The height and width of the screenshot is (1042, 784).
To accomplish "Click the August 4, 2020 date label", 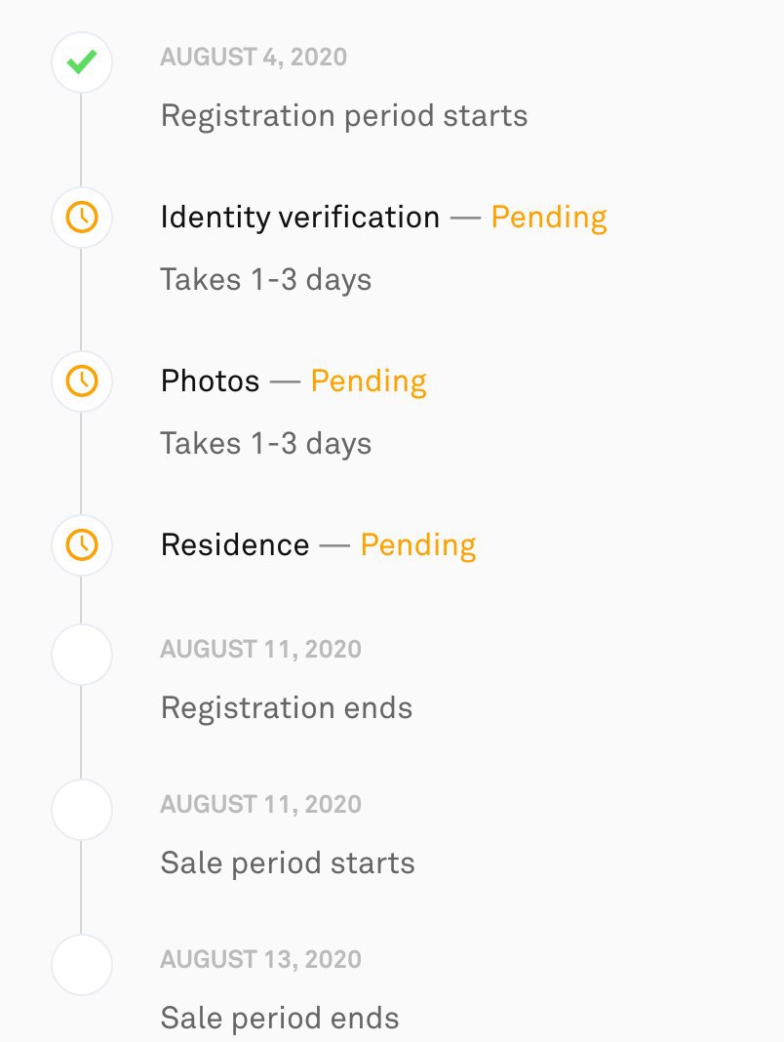I will point(254,58).
